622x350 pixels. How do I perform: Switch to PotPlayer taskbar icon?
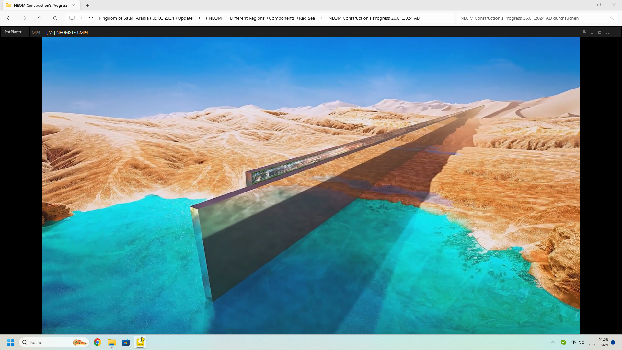pos(140,342)
